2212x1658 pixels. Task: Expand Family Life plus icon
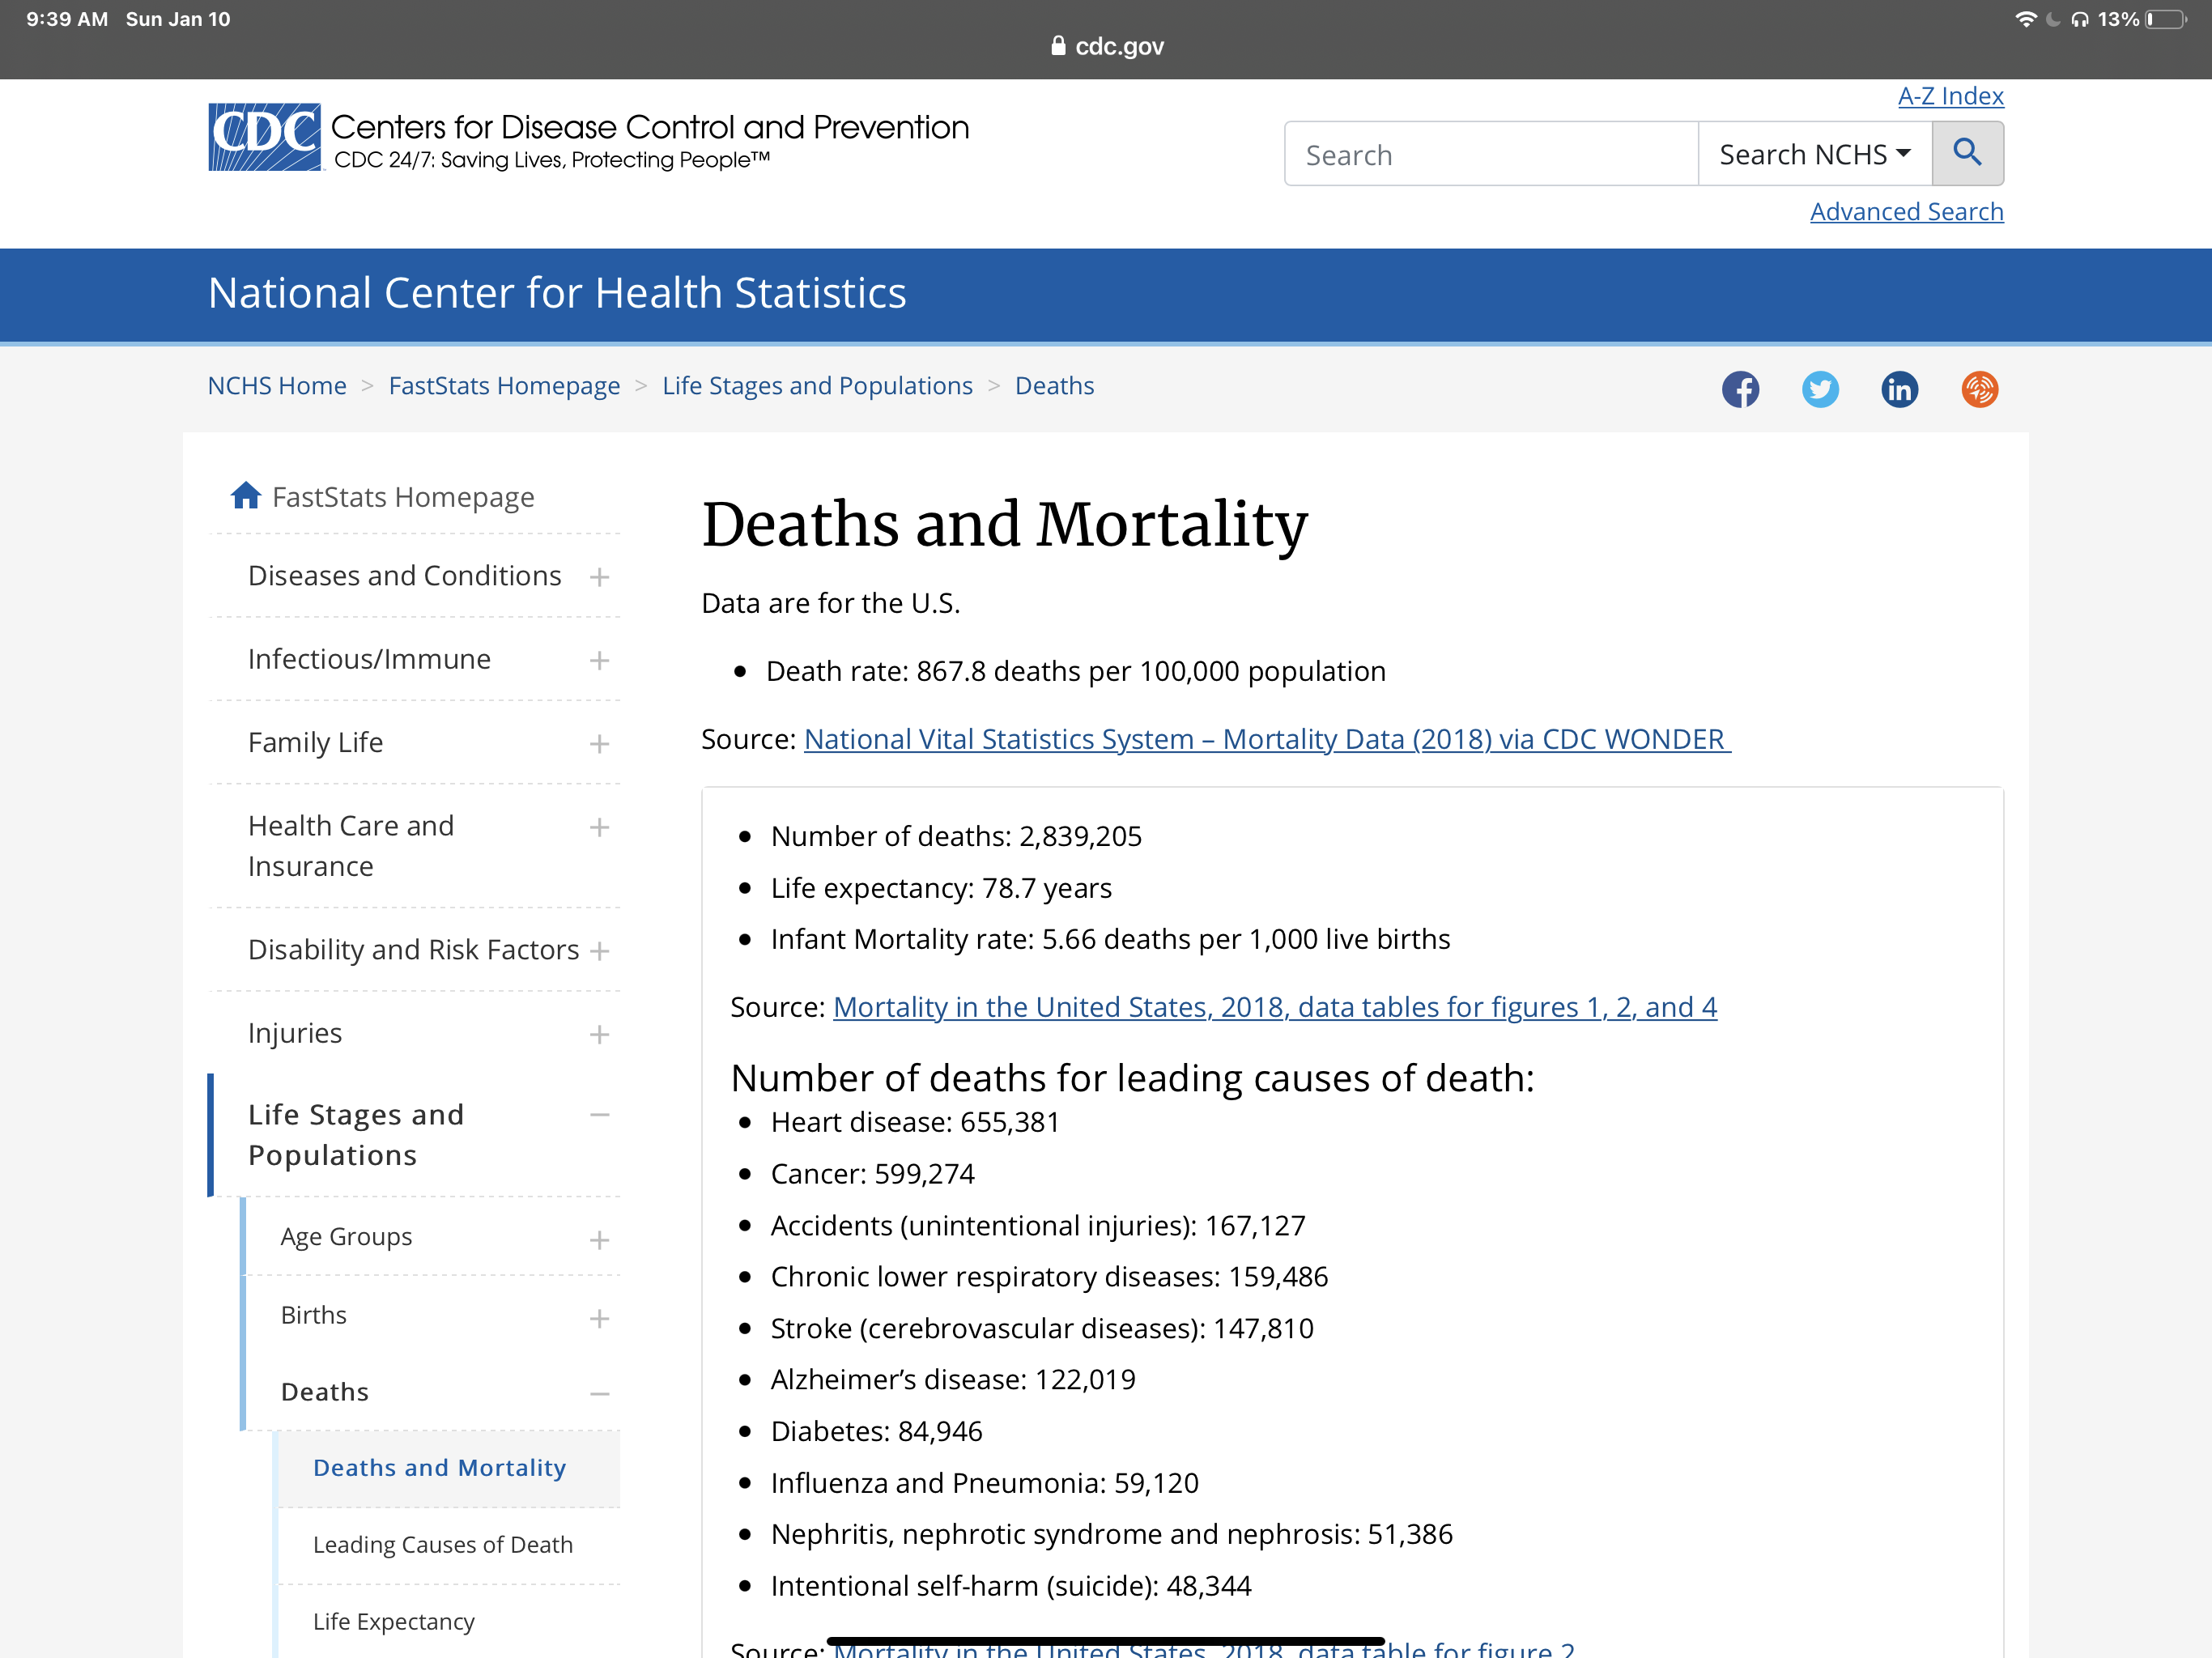coord(599,744)
